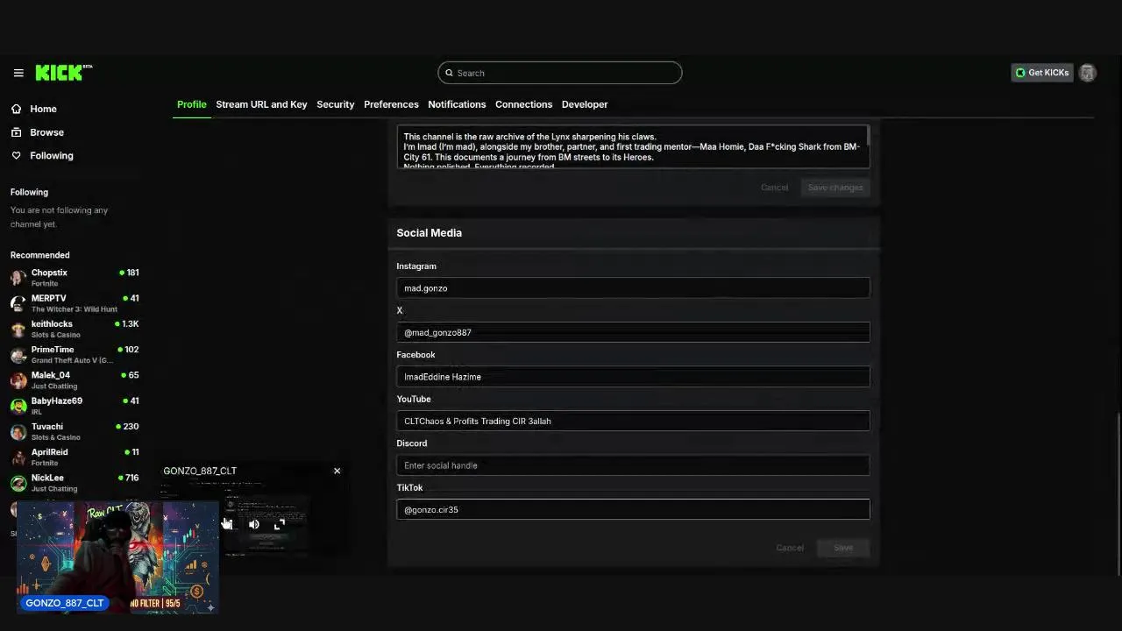Click the Instagram handle field
Screen dimensions: 1122x631
pyautogui.click(x=633, y=287)
